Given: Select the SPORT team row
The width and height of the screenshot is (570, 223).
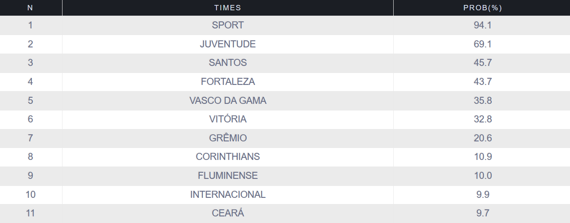Looking at the screenshot, I should tap(228, 25).
